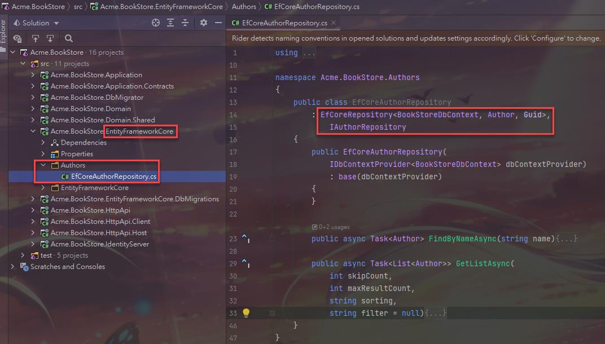
Task: Select the EfCoreAuthorRepository.cs editor tab
Action: [x=279, y=23]
